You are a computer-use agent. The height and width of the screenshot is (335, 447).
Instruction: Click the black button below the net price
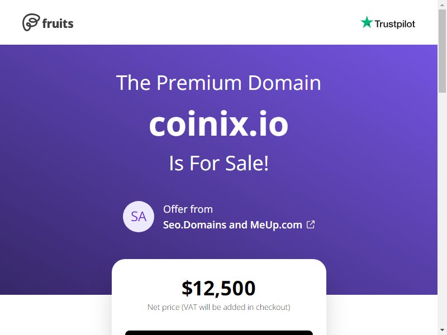tap(219, 333)
